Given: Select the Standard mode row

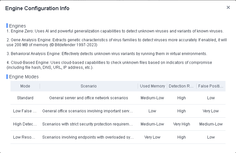Looking at the screenshot, I should pyautogui.click(x=25, y=98).
